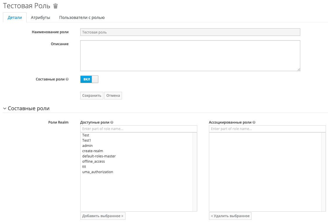Select the admin role in available list
328x223 pixels.
pos(88,146)
